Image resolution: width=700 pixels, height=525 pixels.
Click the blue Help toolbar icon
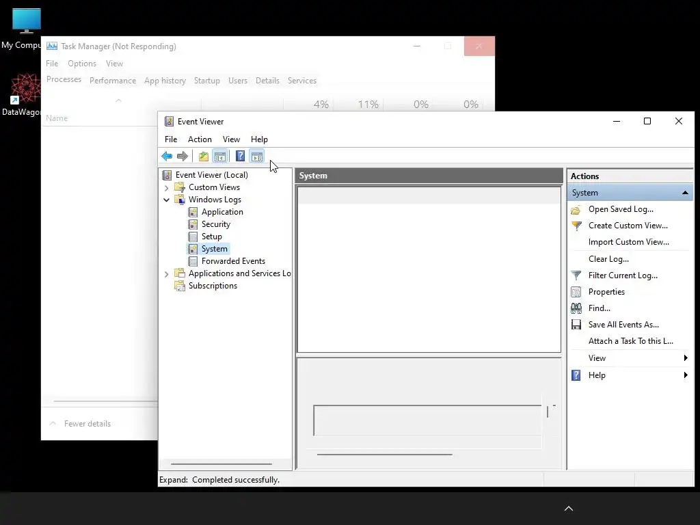[x=240, y=156]
